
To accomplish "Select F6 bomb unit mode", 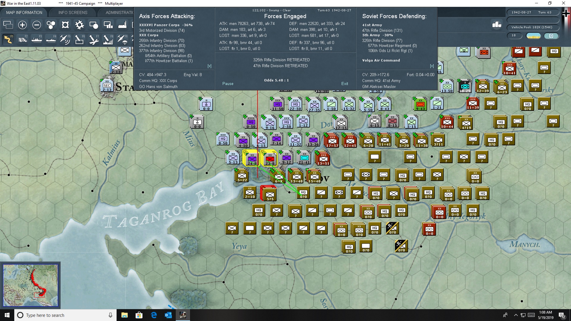I will click(79, 40).
